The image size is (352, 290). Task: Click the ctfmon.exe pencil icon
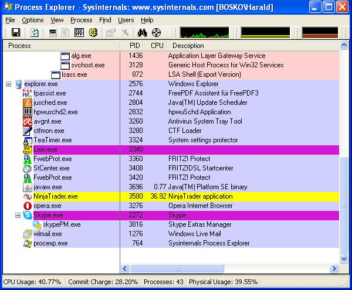28,131
